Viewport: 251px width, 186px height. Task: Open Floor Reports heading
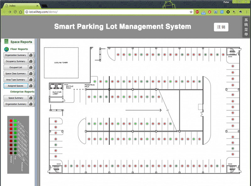pos(19,49)
